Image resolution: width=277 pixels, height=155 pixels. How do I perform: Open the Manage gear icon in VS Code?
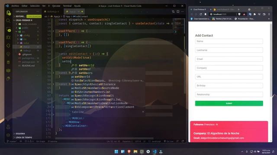point(8,135)
